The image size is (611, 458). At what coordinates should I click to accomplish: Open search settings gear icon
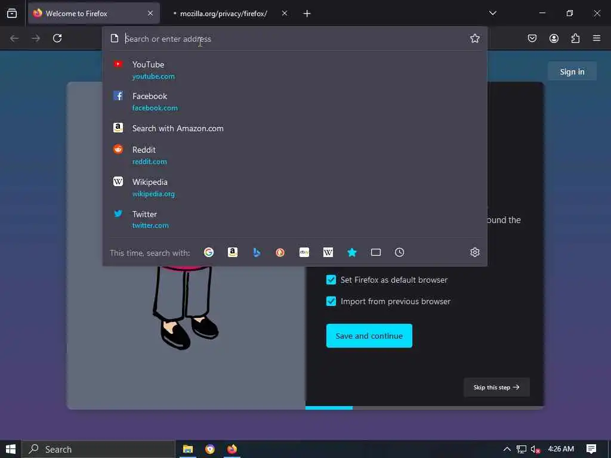tap(474, 252)
